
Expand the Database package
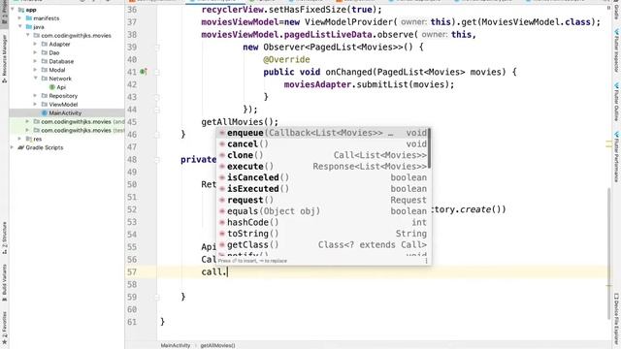point(35,61)
